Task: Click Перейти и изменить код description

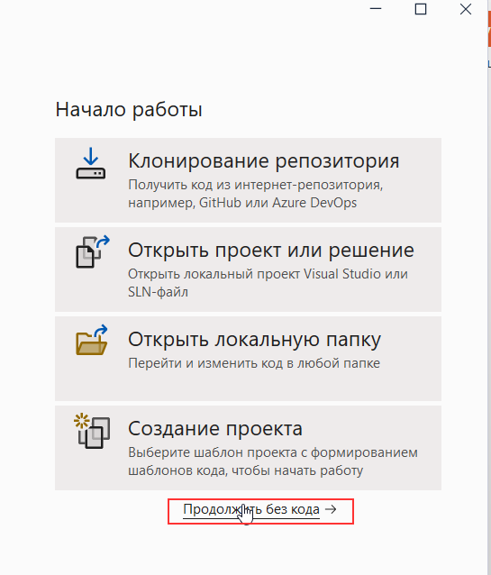Action: [254, 363]
